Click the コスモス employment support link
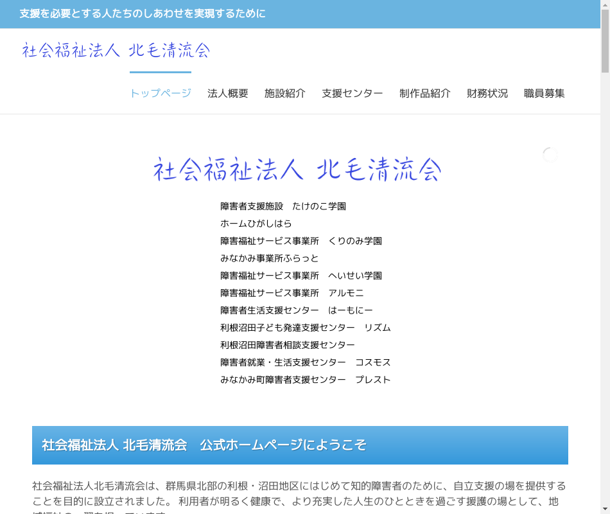This screenshot has width=610, height=514. (306, 362)
